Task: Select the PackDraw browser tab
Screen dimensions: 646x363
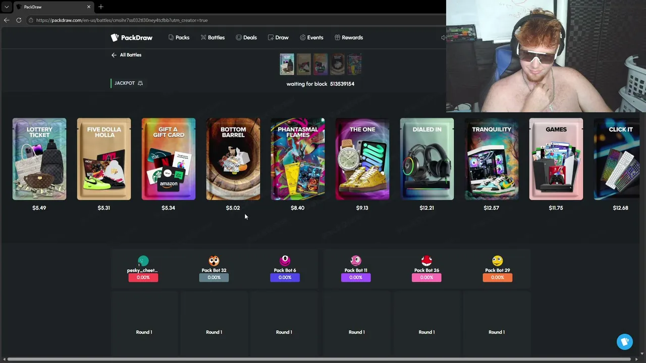Action: pos(53,7)
